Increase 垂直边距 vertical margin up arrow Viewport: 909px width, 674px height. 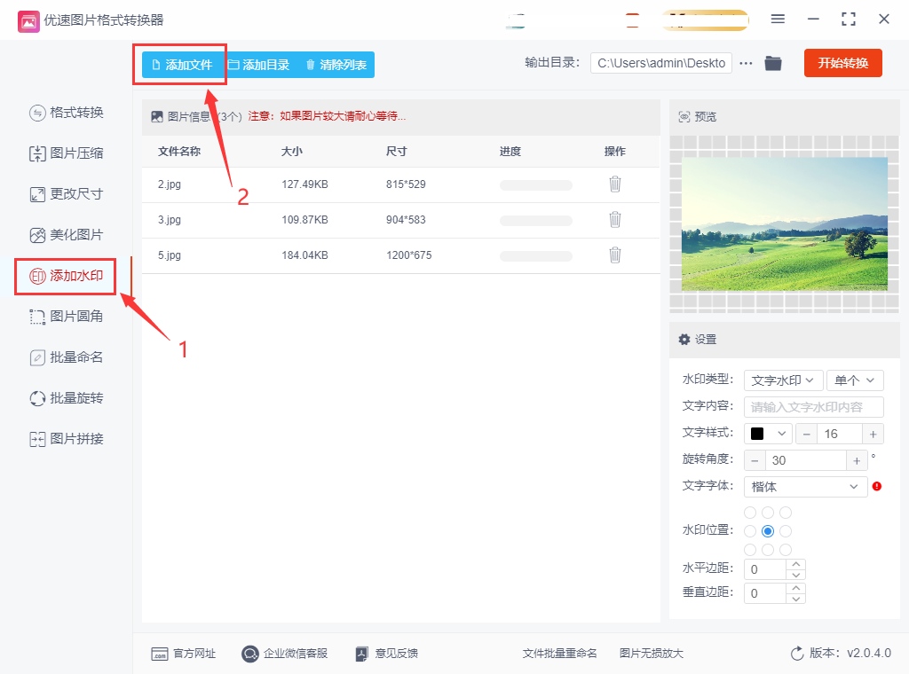coord(796,588)
